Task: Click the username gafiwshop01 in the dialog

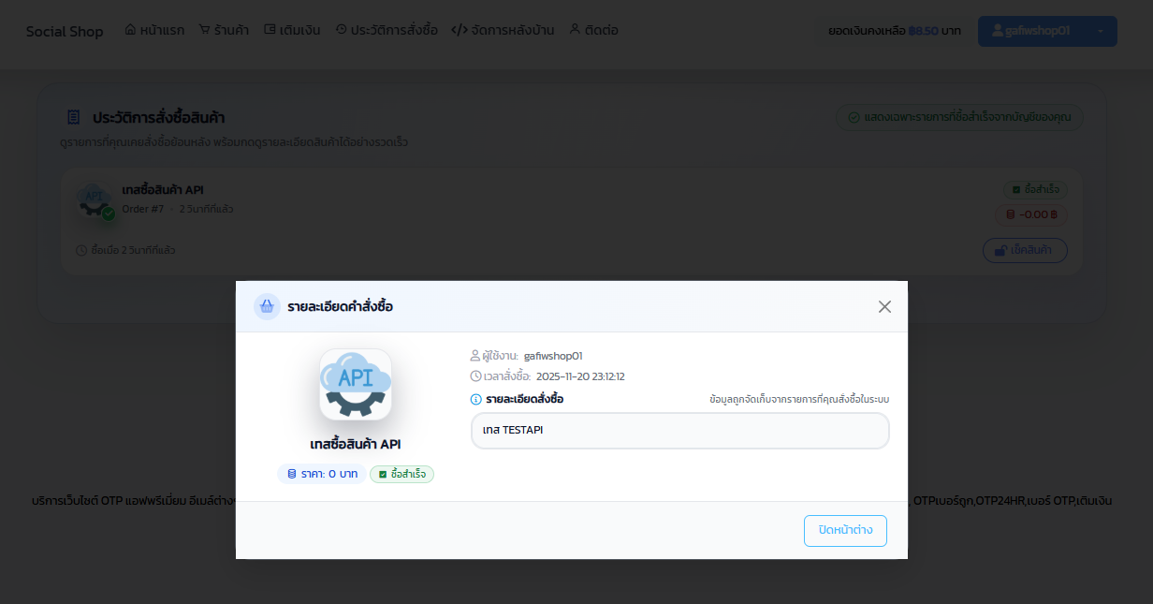Action: pos(553,356)
